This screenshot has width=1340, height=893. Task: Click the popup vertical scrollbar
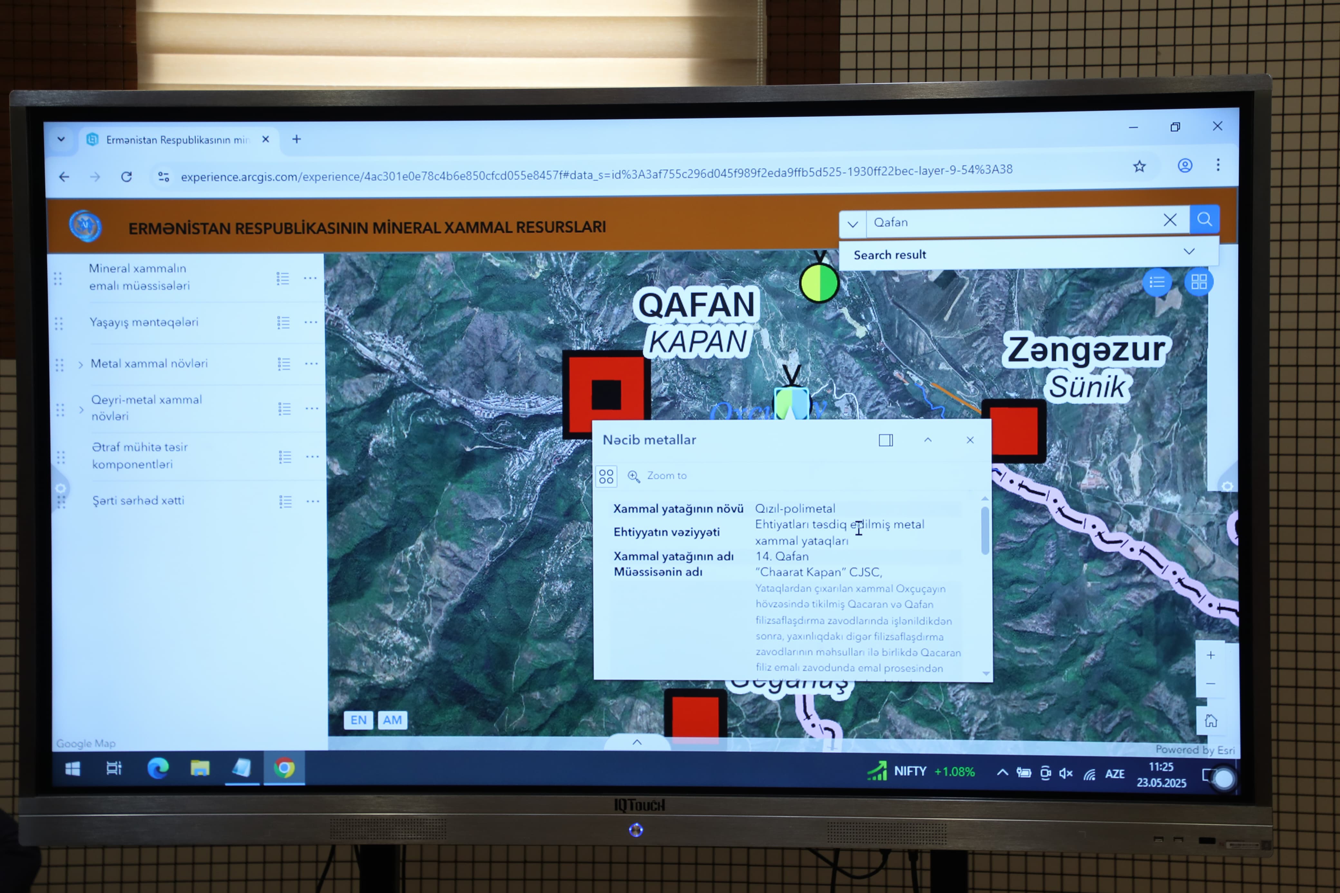tap(985, 530)
